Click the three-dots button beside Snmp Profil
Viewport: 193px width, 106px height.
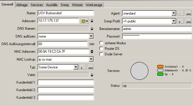point(188,21)
